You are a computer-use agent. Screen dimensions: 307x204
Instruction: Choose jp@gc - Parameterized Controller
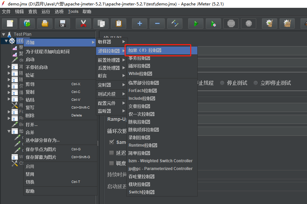point(162,169)
